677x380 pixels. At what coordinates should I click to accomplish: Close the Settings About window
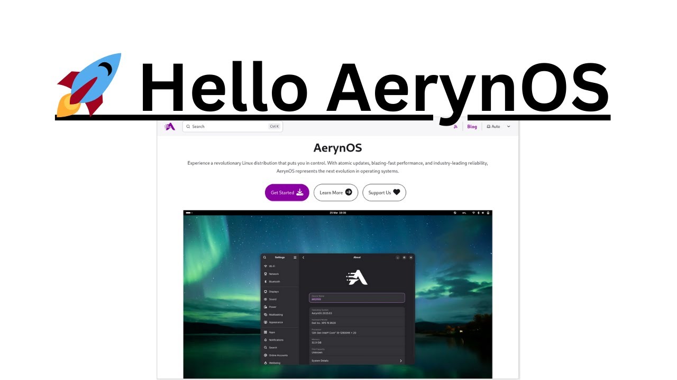tap(411, 258)
